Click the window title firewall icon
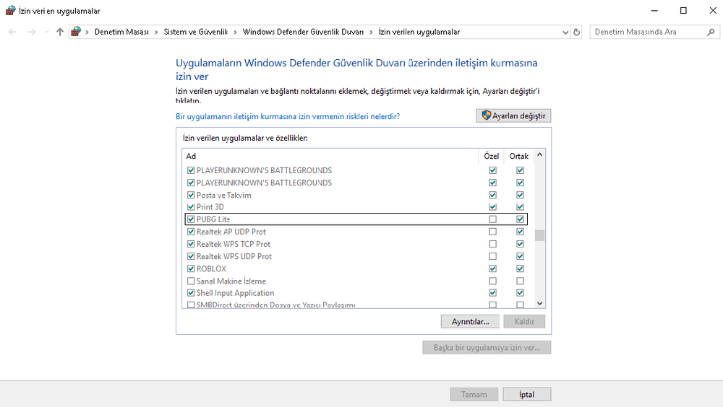 10,11
